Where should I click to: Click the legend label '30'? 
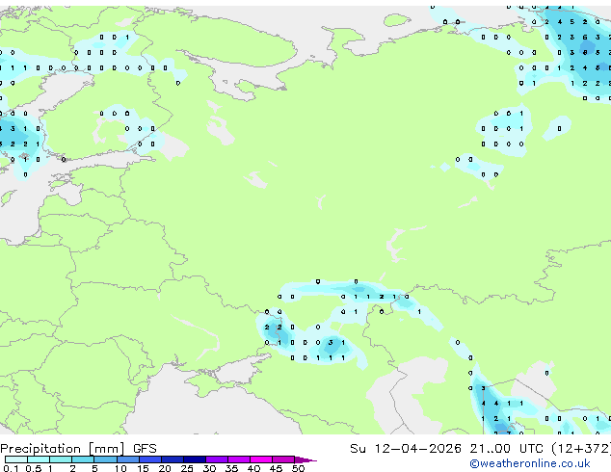209,468
